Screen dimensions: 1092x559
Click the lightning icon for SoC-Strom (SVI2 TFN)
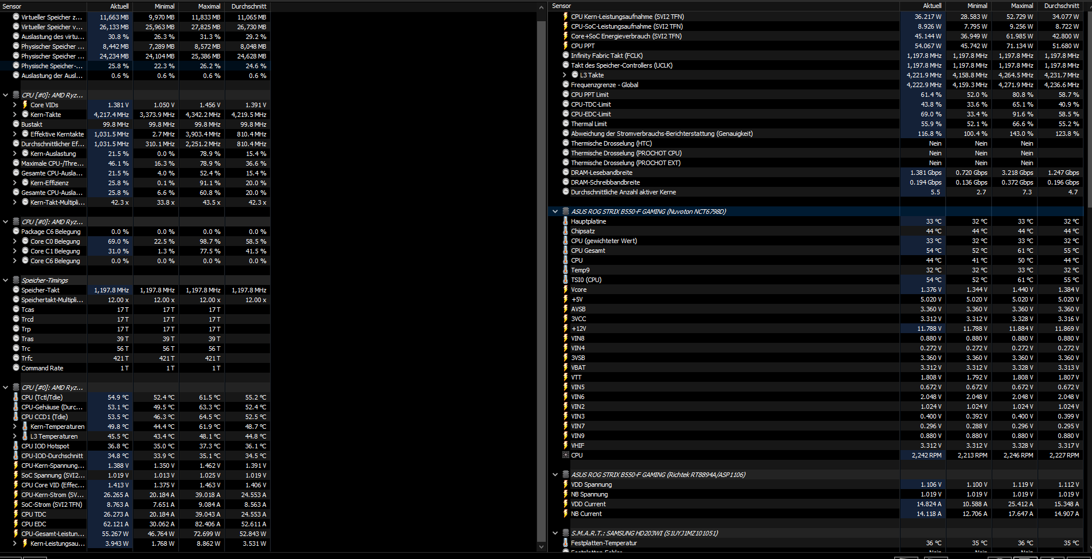click(x=16, y=505)
